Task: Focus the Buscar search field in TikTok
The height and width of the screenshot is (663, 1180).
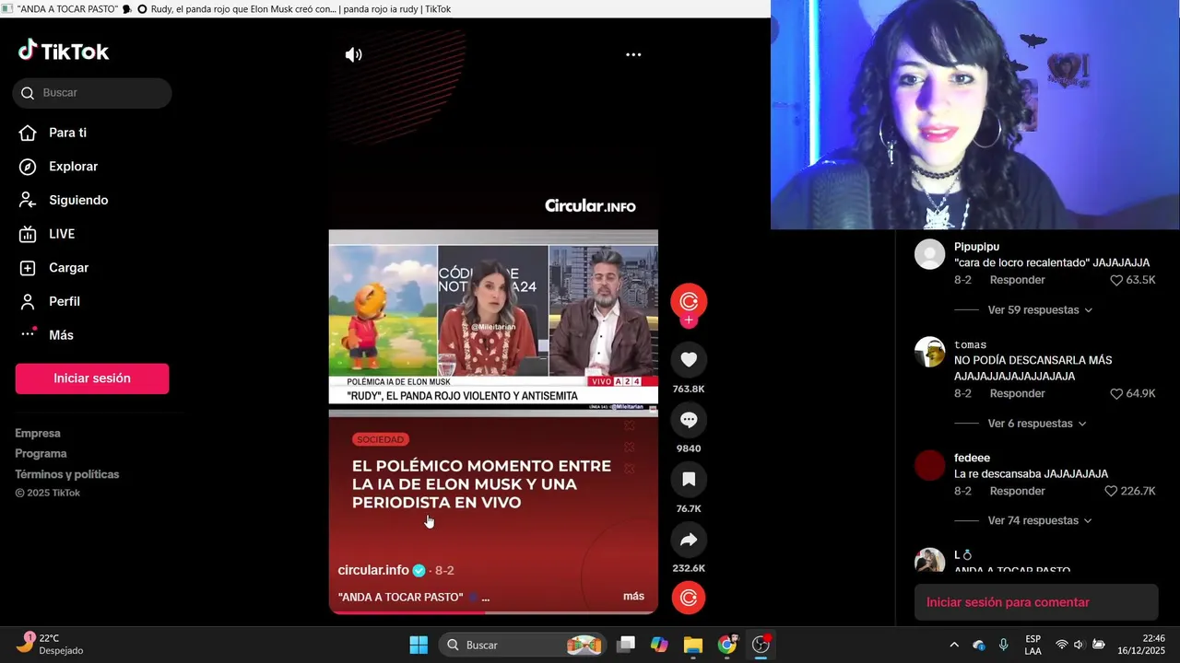Action: tap(92, 93)
